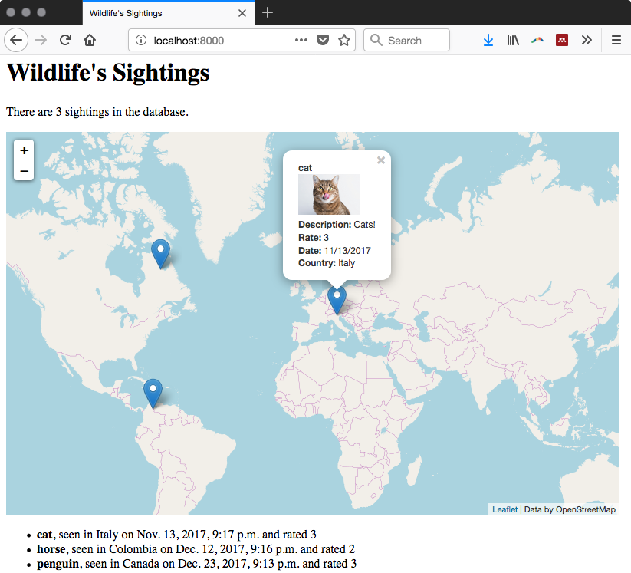The height and width of the screenshot is (573, 631).
Task: Zoom out on the map
Action: (24, 171)
